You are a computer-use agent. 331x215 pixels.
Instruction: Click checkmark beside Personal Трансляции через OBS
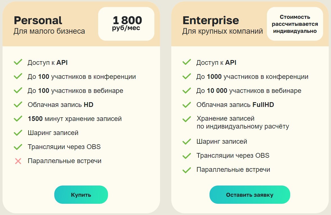[18, 147]
